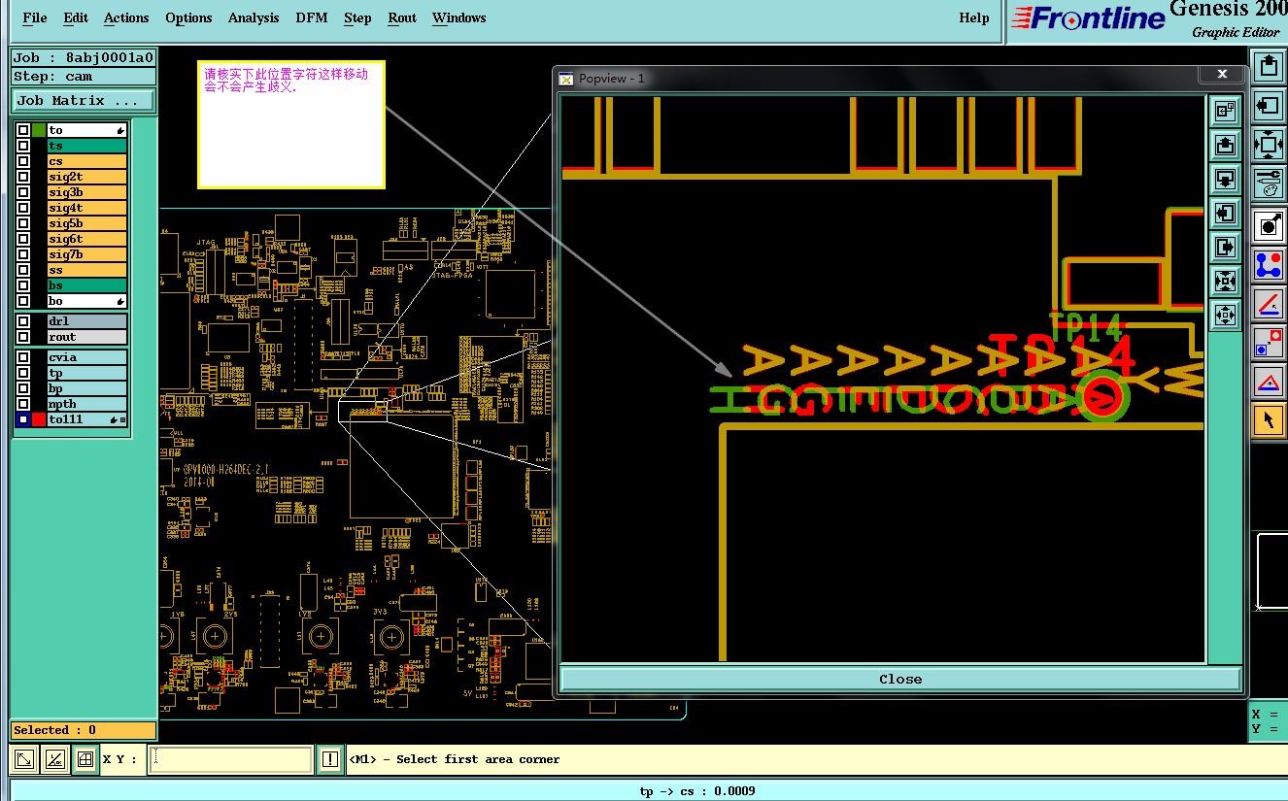Pan right using the Popview right-arrow icon

click(x=1225, y=247)
